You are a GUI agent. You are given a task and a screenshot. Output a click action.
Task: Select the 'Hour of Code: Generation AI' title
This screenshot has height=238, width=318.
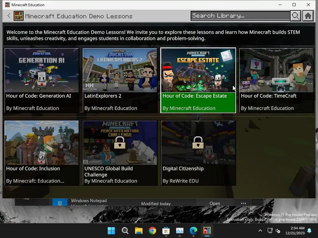[x=39, y=96]
